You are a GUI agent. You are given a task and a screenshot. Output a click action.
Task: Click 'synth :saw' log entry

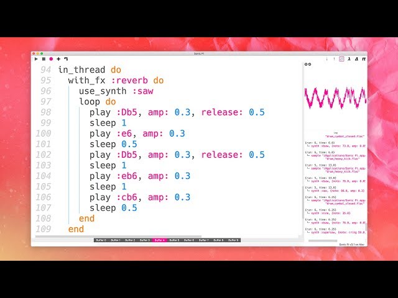tap(338, 191)
